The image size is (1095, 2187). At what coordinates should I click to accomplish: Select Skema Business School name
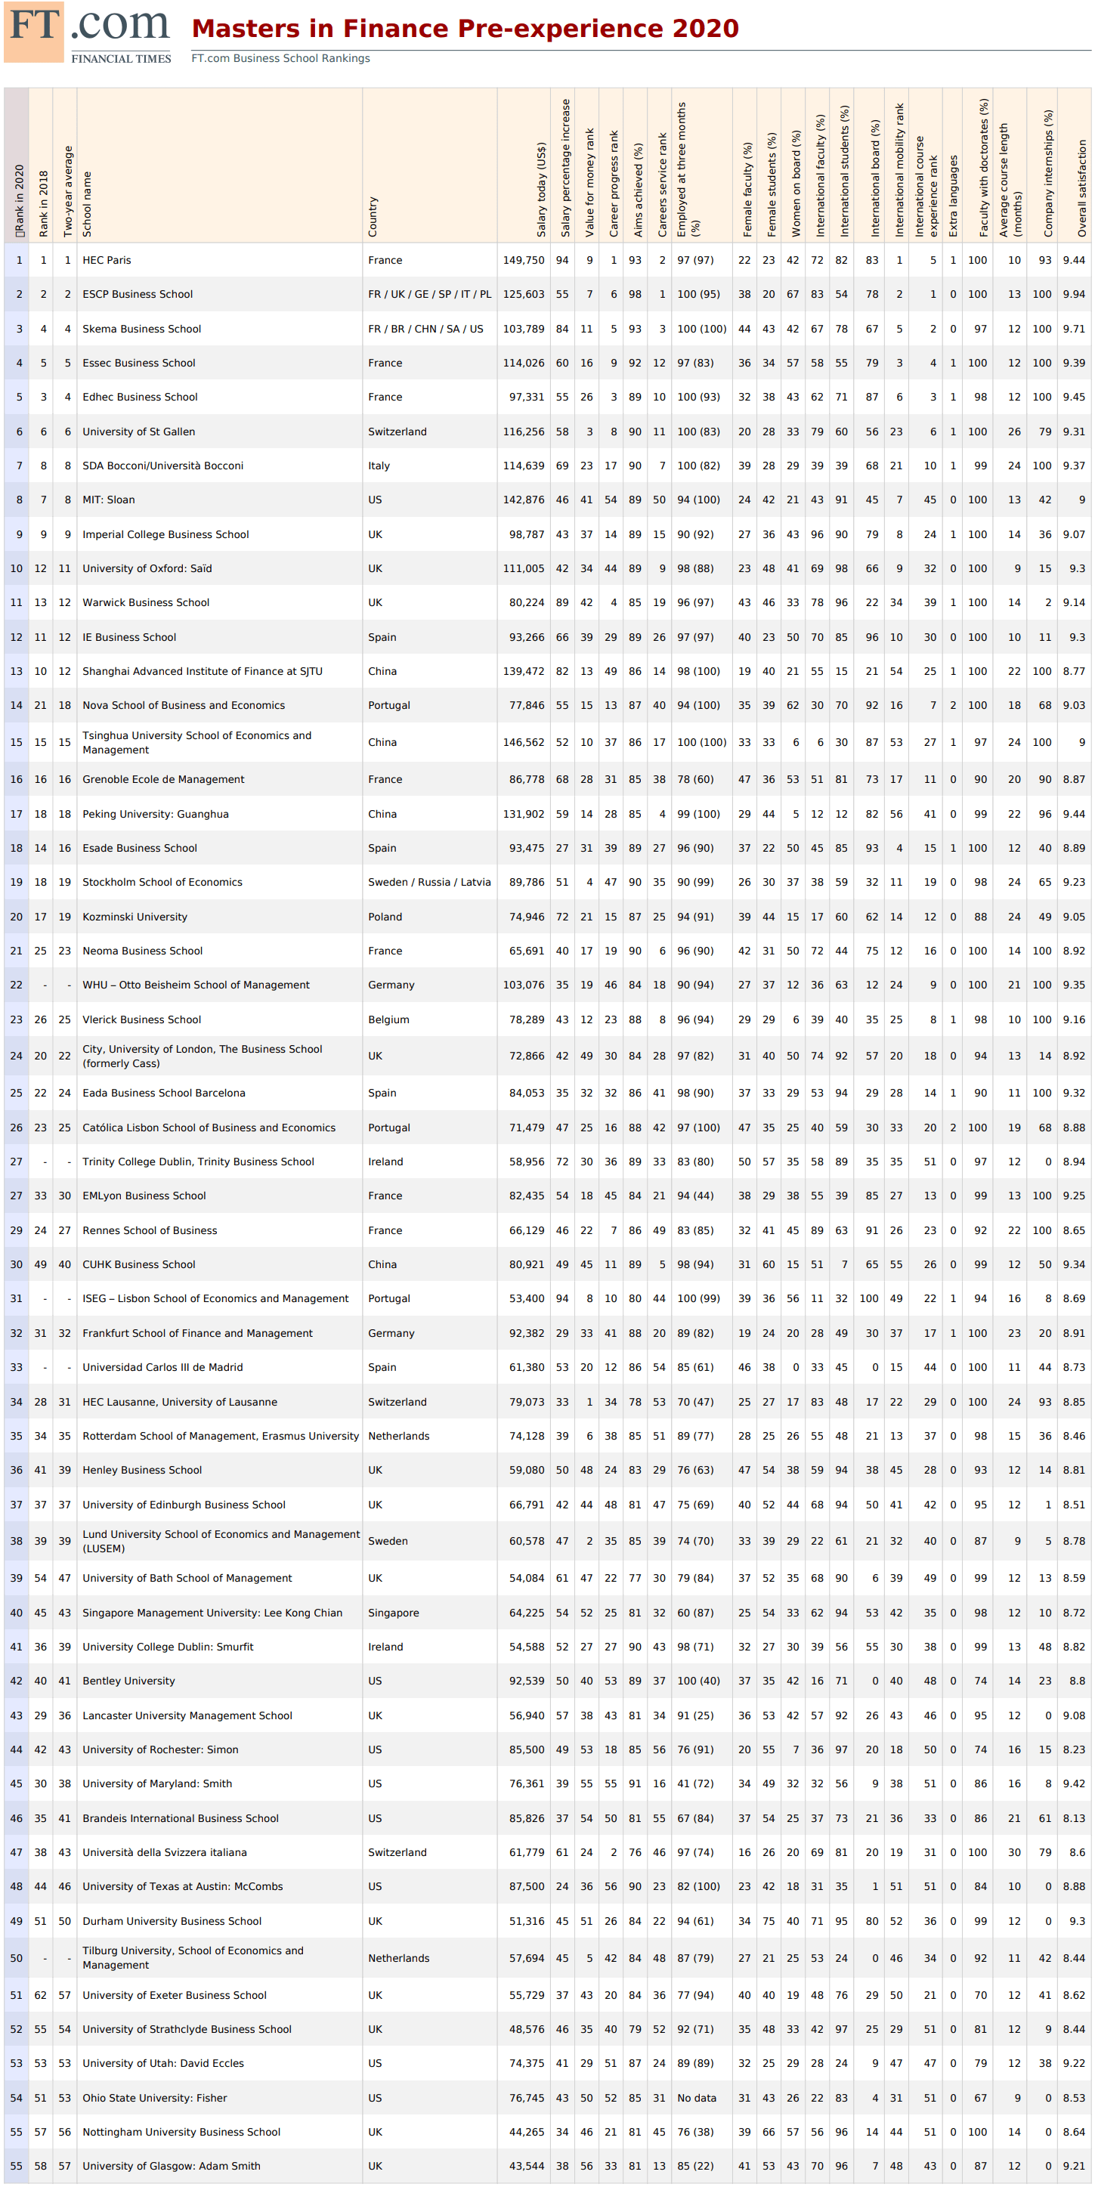click(x=142, y=329)
